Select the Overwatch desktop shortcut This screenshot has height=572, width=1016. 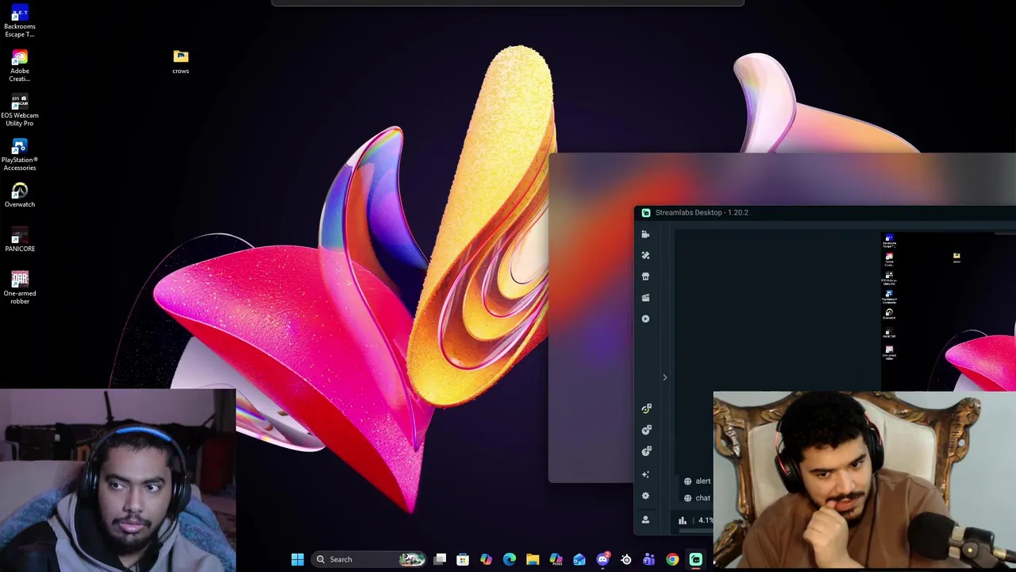pyautogui.click(x=20, y=195)
